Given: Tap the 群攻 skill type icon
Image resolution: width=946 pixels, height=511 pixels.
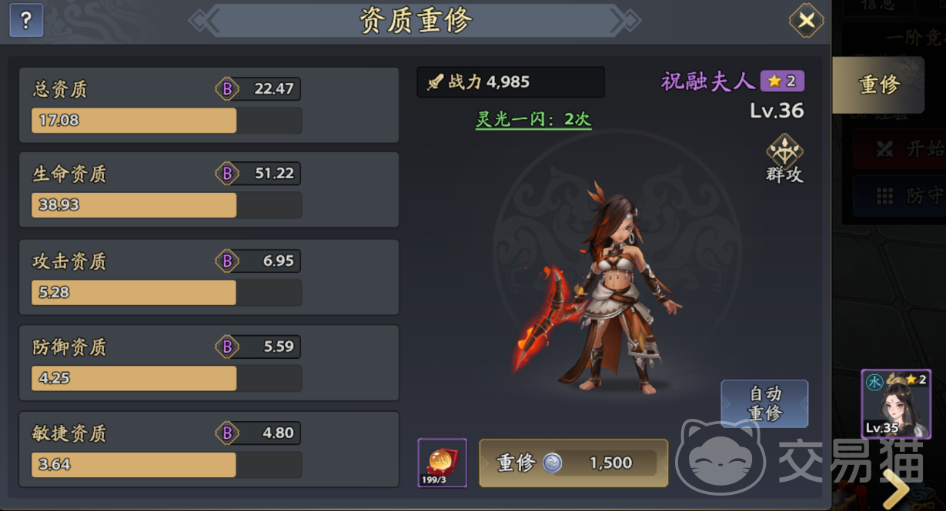Looking at the screenshot, I should click(x=784, y=159).
